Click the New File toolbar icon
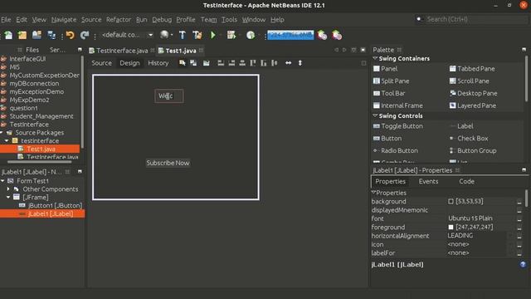 tap(8, 35)
